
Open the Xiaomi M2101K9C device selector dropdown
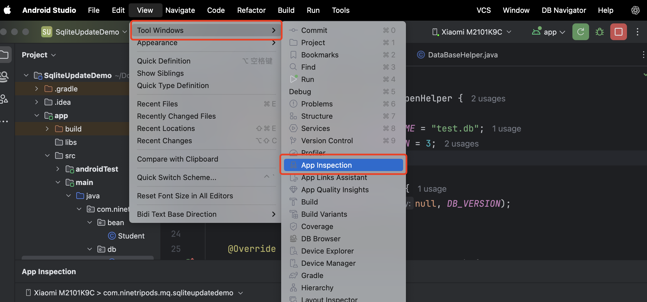[x=509, y=32]
